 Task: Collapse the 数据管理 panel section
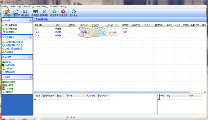(30, 21)
